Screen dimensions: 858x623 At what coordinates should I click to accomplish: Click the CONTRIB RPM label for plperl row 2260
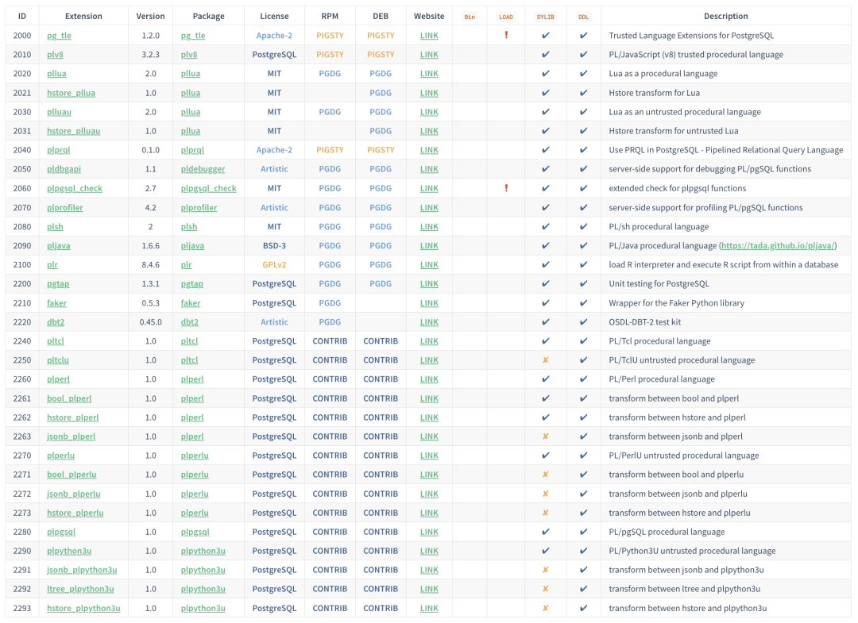[x=330, y=379]
